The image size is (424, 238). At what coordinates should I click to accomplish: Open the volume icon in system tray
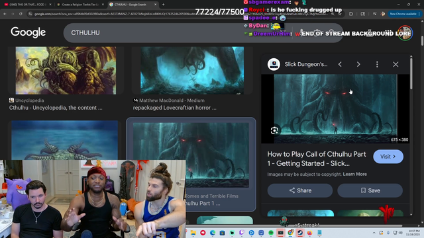(400, 233)
